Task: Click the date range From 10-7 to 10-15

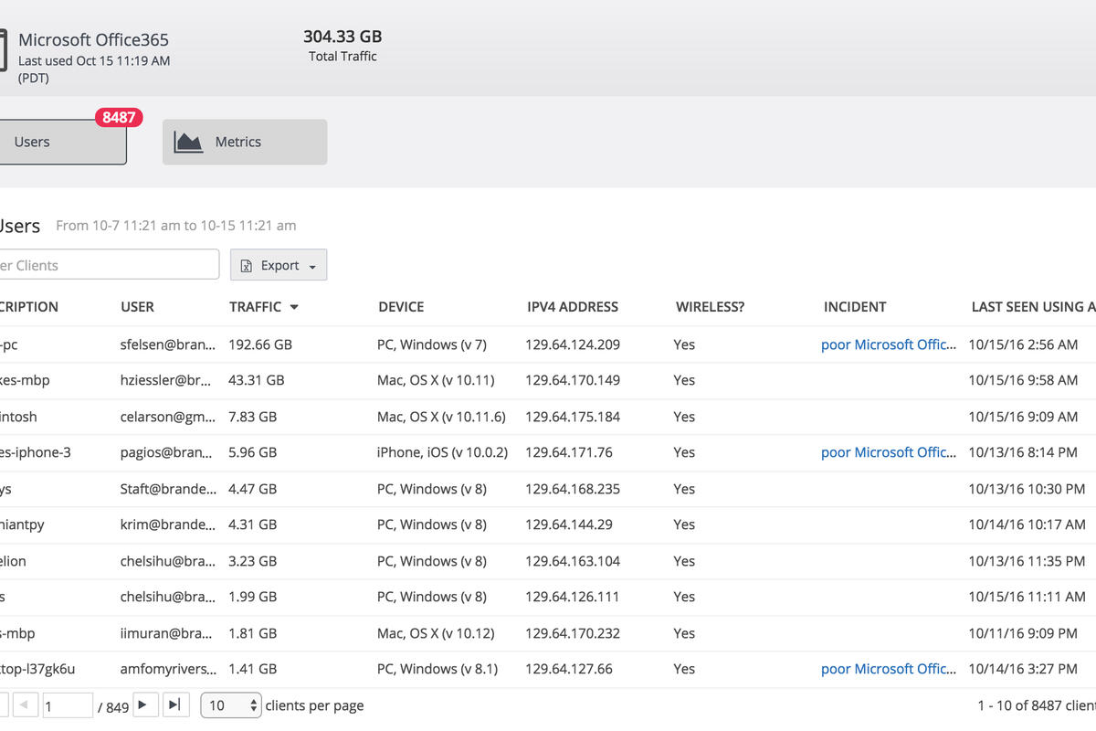Action: coord(176,225)
